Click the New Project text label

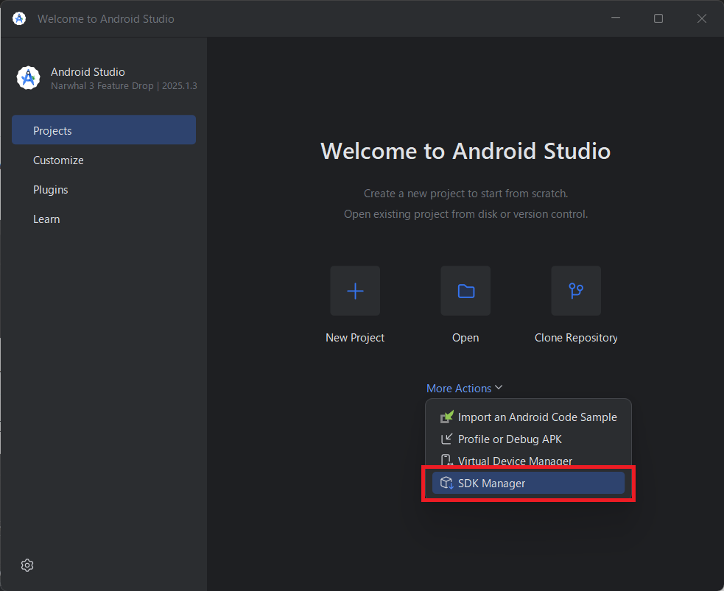pos(355,338)
